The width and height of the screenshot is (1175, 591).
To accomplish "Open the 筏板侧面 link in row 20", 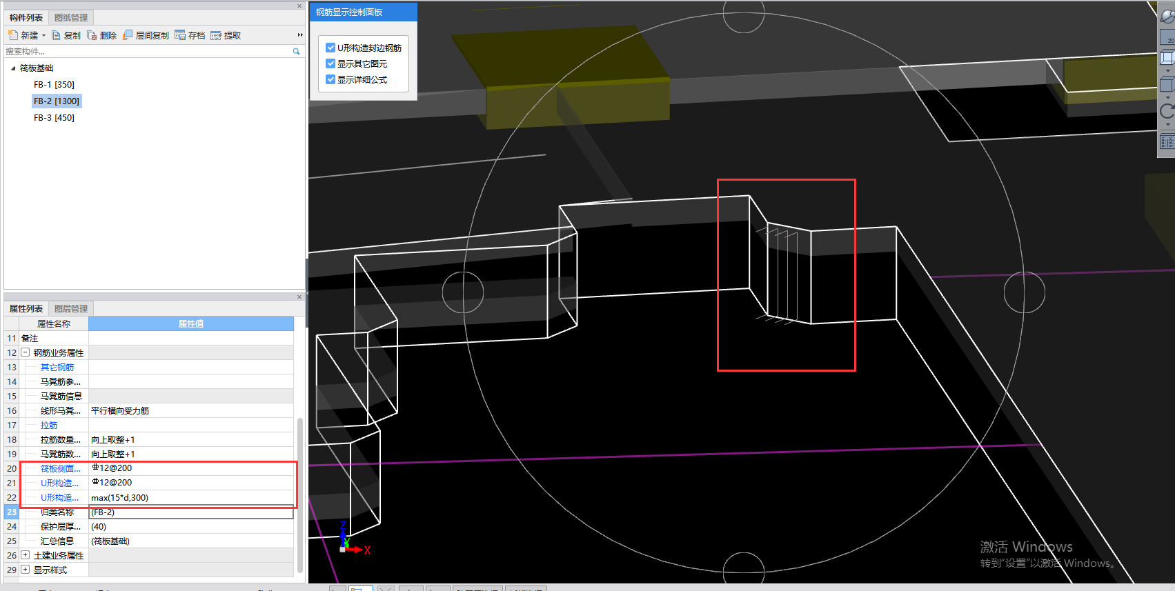I will coord(60,469).
